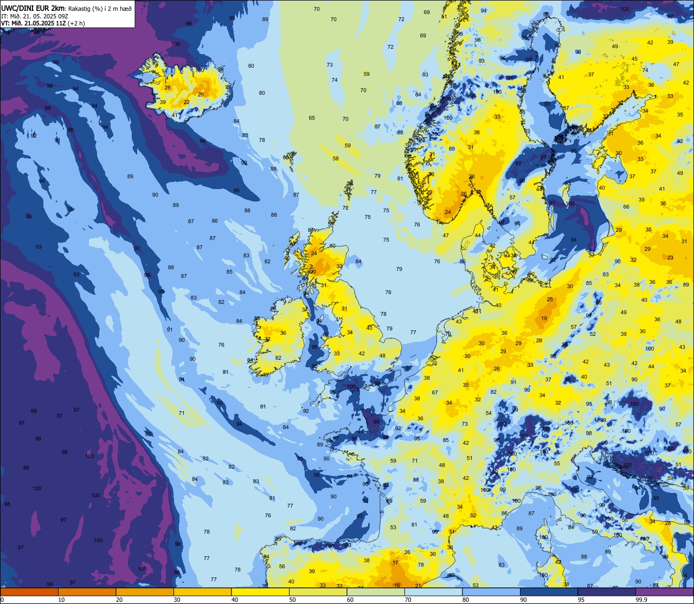694x604 pixels.
Task: Click the dark orange below-10 legend swatch
Action: [x=29, y=592]
